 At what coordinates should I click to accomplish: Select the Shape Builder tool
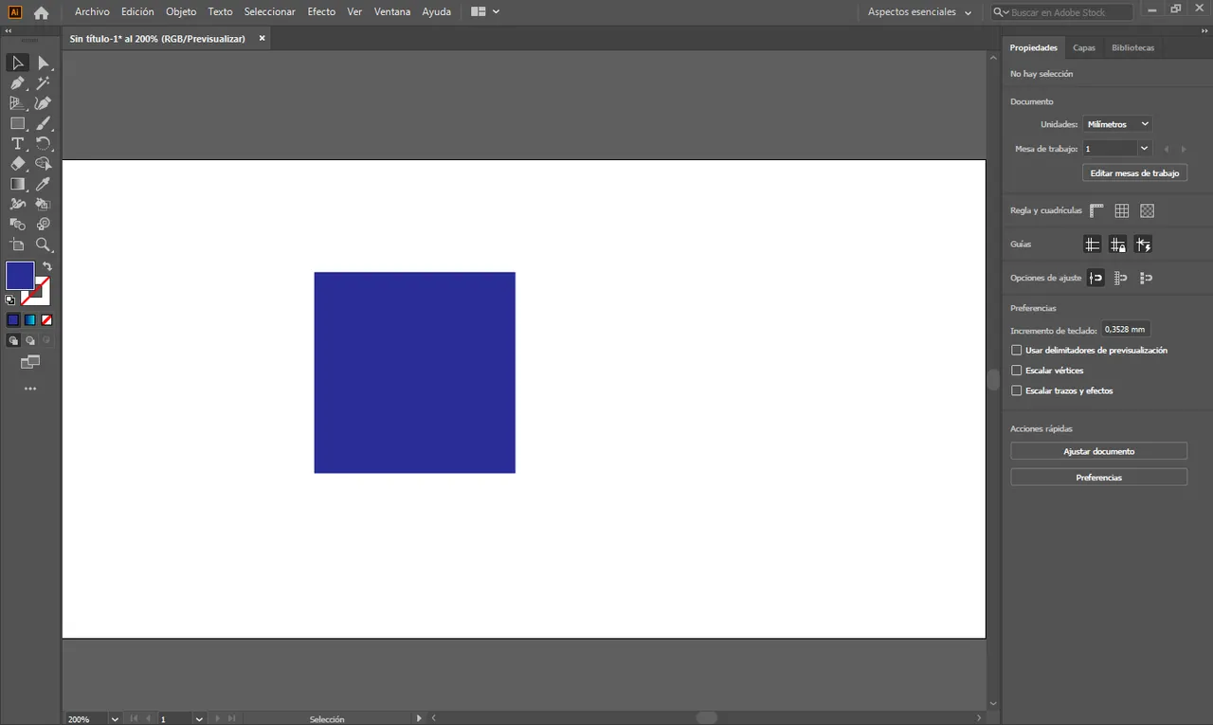click(x=43, y=164)
